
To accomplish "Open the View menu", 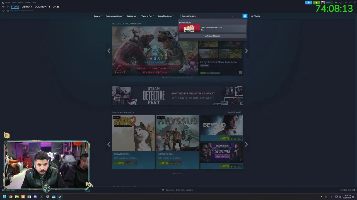I will tap(13, 2).
